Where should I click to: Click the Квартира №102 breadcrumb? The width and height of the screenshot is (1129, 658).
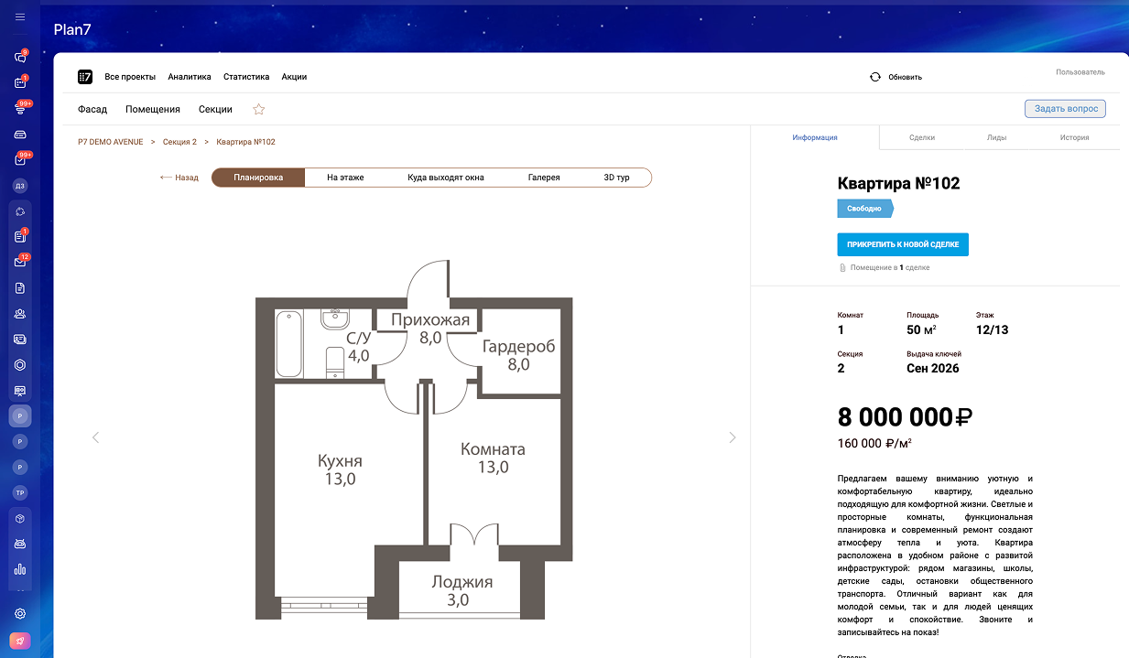(x=245, y=142)
